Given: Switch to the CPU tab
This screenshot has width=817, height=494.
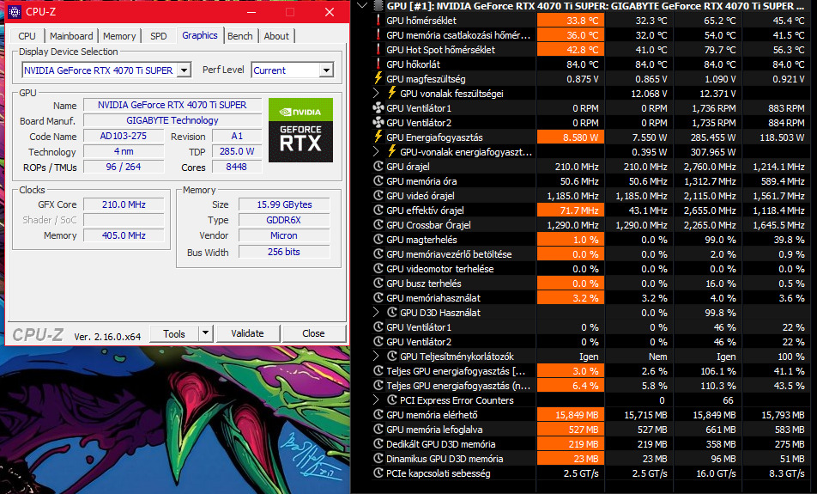Looking at the screenshot, I should [x=27, y=36].
